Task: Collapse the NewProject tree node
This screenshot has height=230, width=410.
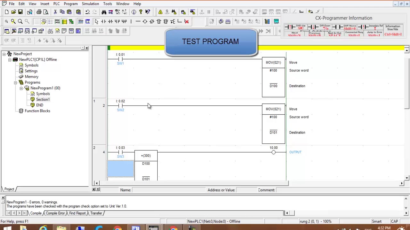Action: [x=4, y=54]
